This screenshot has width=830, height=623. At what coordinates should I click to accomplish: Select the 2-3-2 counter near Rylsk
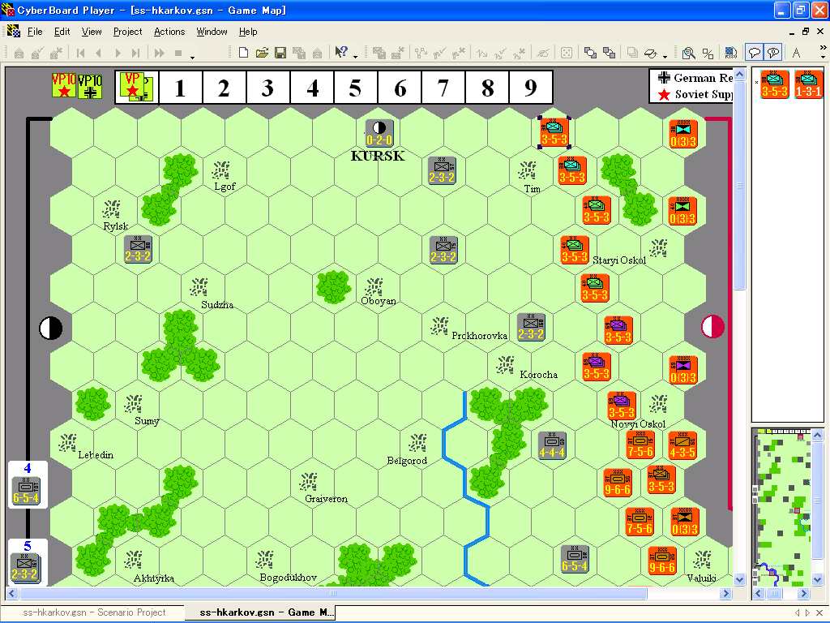(x=138, y=250)
